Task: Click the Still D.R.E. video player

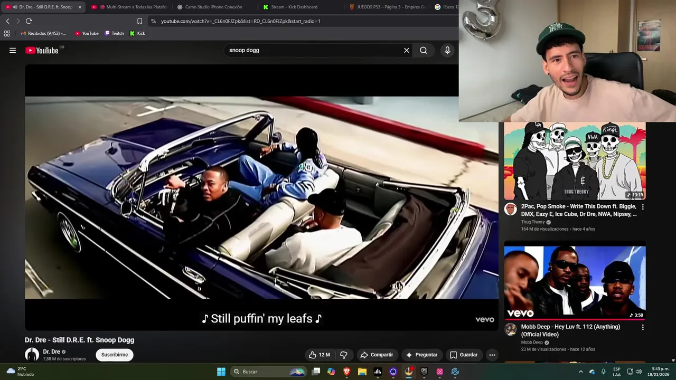Action: [x=261, y=197]
